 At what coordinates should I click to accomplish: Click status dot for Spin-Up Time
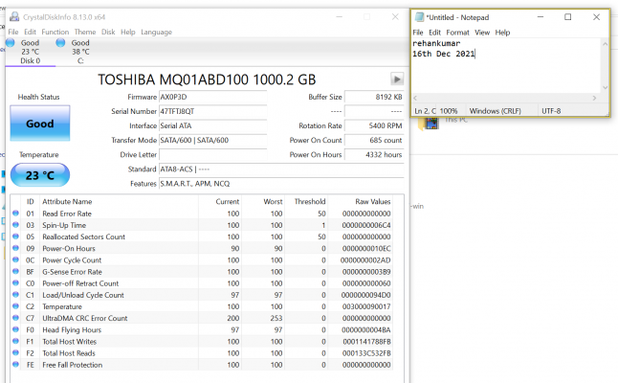pyautogui.click(x=15, y=225)
